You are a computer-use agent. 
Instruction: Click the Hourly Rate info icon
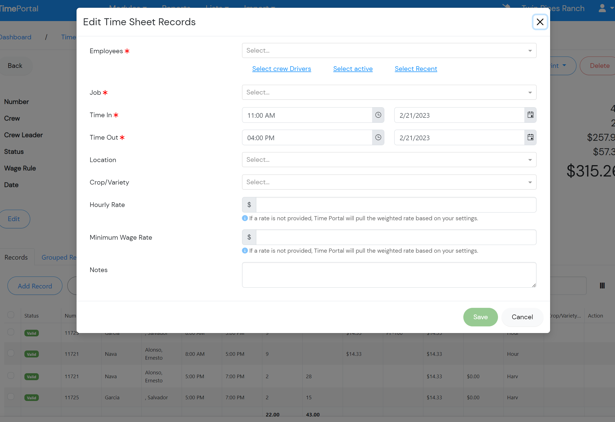pyautogui.click(x=245, y=218)
